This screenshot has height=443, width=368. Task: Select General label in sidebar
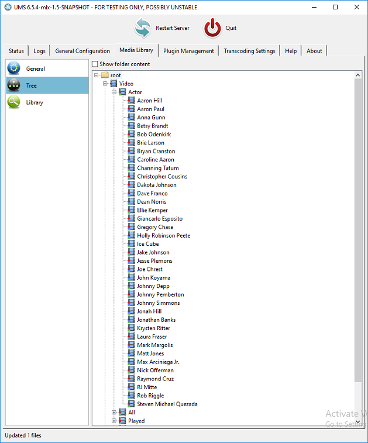pyautogui.click(x=36, y=68)
